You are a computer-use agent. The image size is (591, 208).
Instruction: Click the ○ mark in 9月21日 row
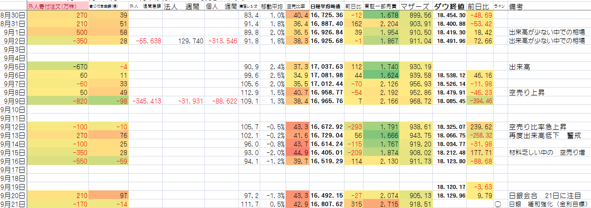[x=498, y=204]
